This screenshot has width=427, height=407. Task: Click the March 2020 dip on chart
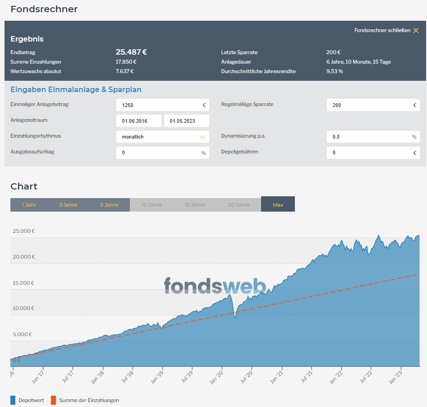(x=235, y=317)
